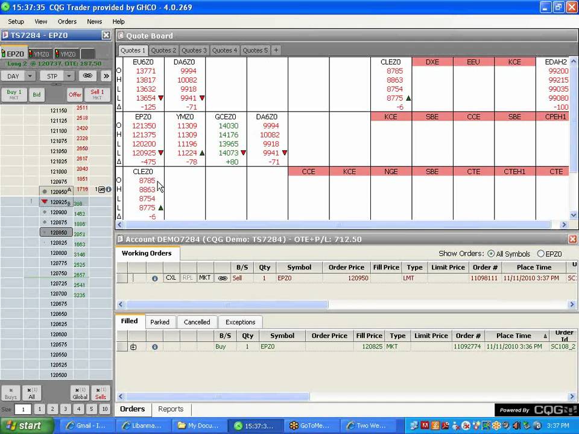Expand the filled Buy EPZ0 order row
The width and height of the screenshot is (579, 434).
click(x=133, y=347)
